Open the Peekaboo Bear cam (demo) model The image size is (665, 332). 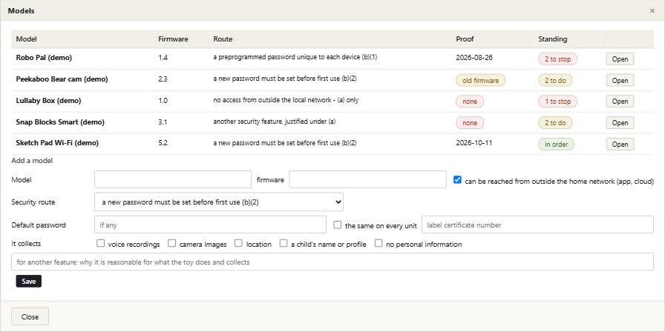[x=620, y=80]
